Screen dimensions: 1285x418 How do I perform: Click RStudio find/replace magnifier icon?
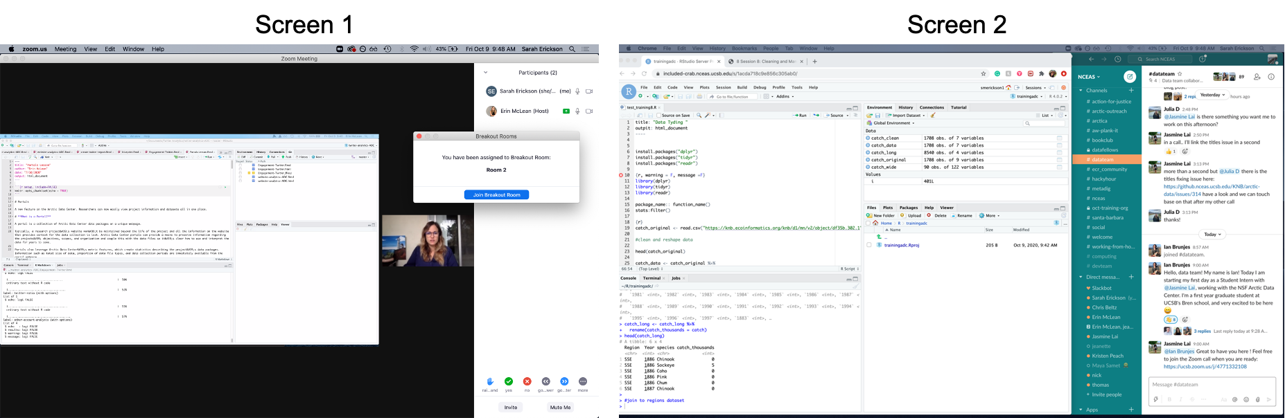click(699, 116)
